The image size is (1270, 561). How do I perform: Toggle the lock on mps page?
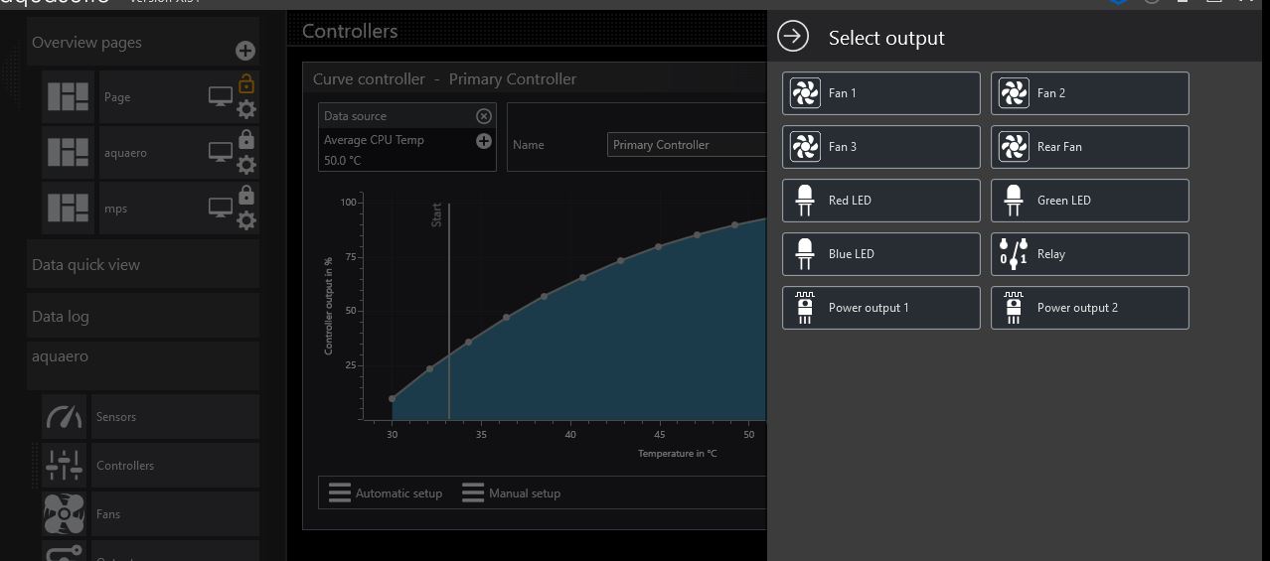pyautogui.click(x=245, y=196)
